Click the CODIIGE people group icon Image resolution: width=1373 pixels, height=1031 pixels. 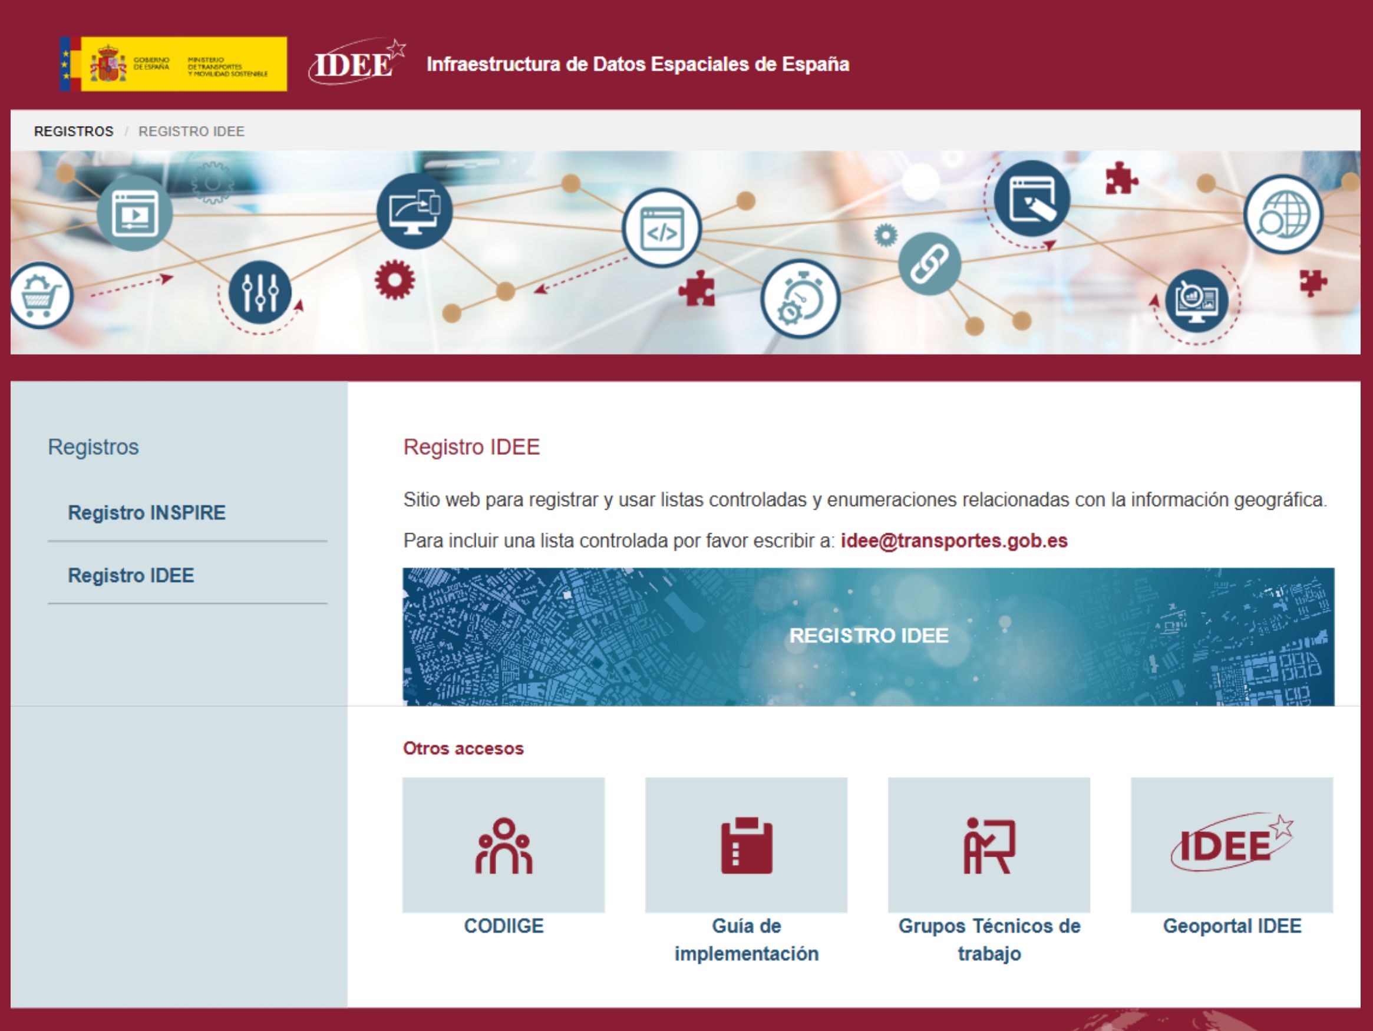coord(503,845)
